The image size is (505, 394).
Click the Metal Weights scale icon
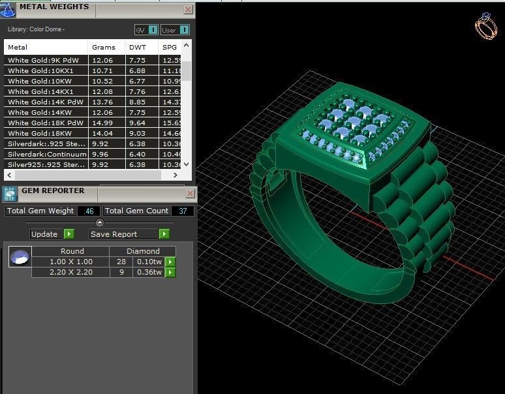[7, 10]
